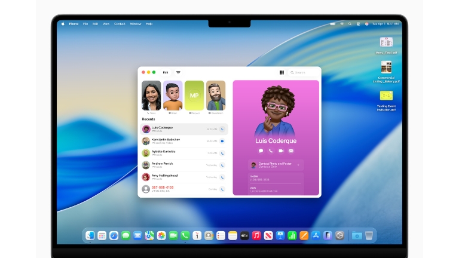Open the Trash in the Dock
Screen dimensions: 459x258
[369, 235]
